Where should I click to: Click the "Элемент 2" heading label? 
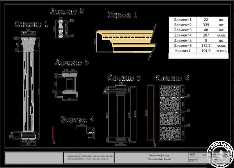click(x=67, y=12)
